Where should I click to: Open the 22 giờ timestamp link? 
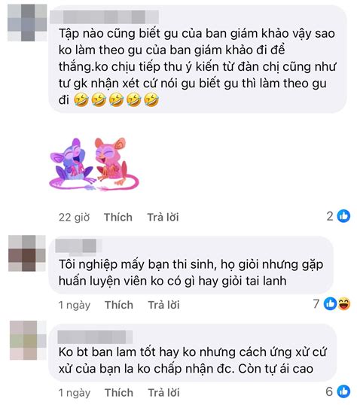75,218
